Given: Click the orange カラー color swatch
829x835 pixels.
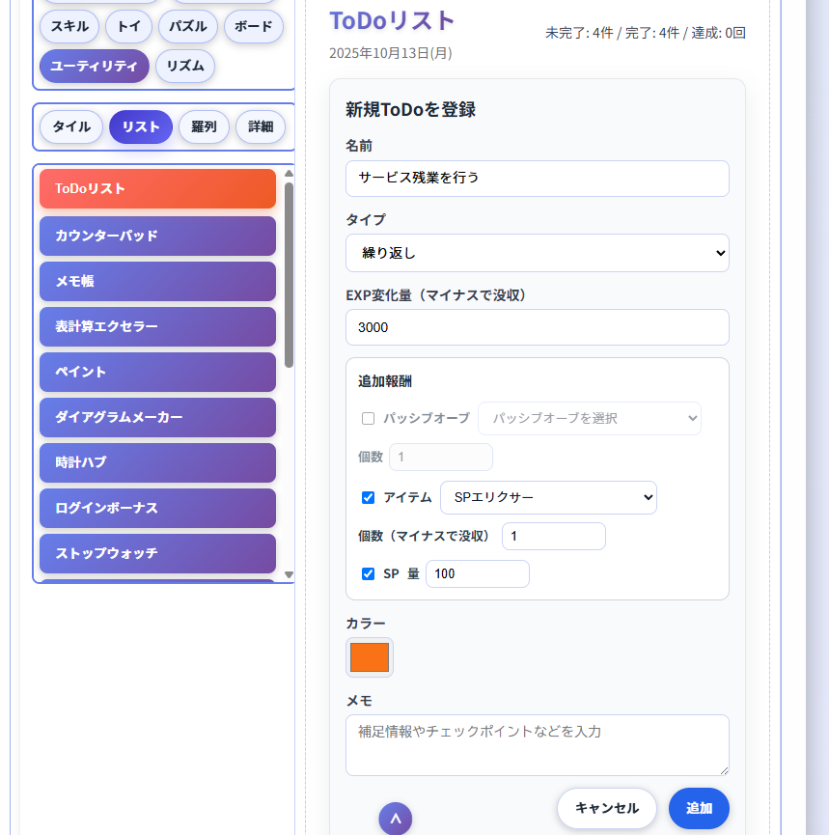Looking at the screenshot, I should 368,657.
